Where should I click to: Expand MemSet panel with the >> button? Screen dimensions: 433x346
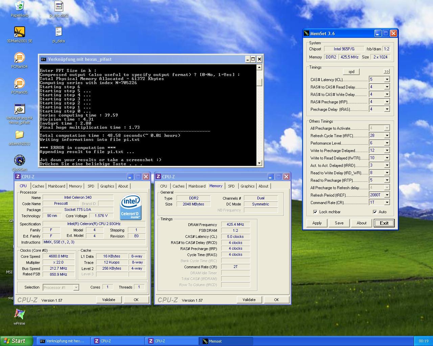pyautogui.click(x=386, y=72)
